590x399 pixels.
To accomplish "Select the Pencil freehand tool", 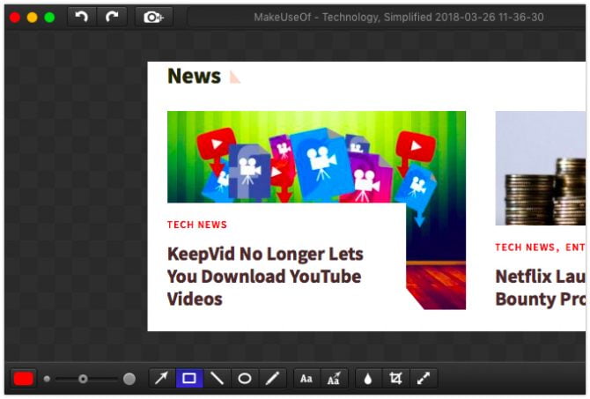I will [272, 378].
